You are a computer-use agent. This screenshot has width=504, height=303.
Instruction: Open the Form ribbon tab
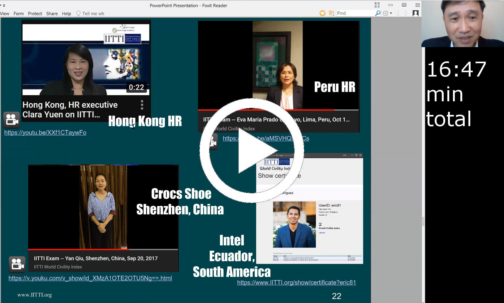pyautogui.click(x=19, y=14)
